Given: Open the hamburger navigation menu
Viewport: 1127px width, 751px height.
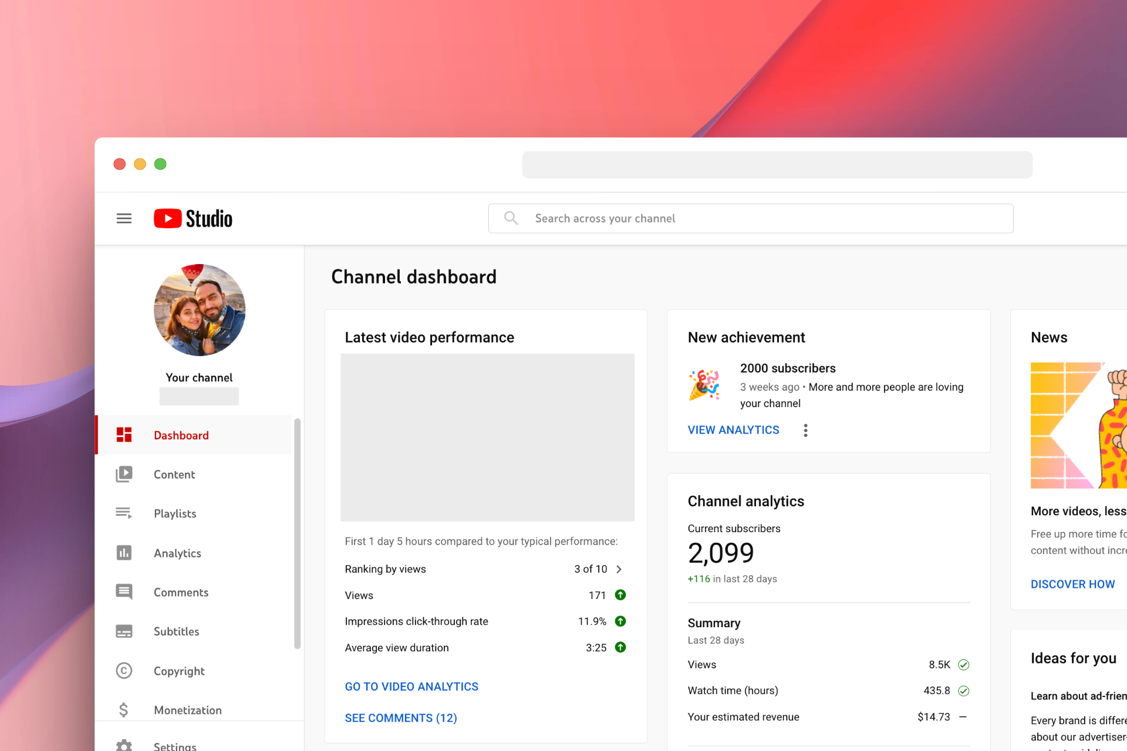Looking at the screenshot, I should coord(124,218).
